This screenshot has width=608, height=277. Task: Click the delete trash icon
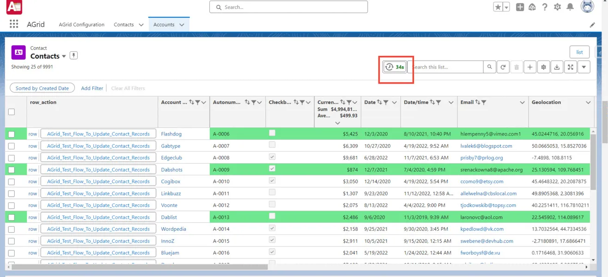click(517, 67)
